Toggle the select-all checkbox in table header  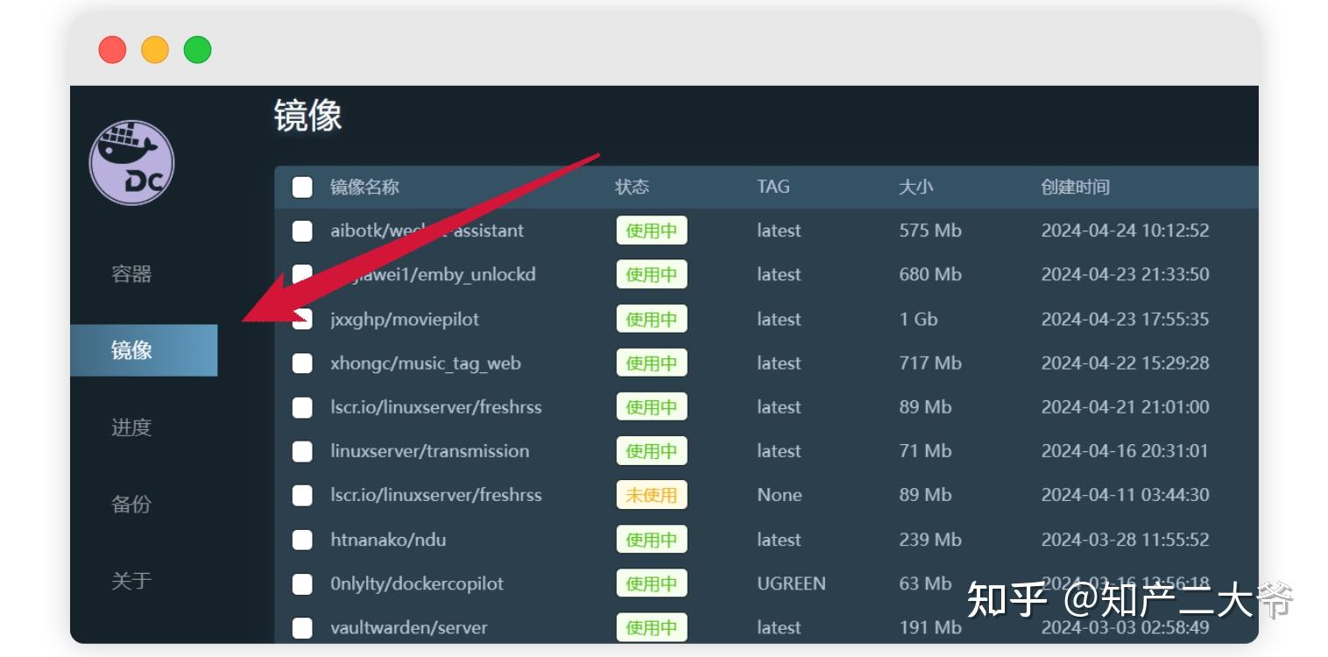pyautogui.click(x=302, y=187)
